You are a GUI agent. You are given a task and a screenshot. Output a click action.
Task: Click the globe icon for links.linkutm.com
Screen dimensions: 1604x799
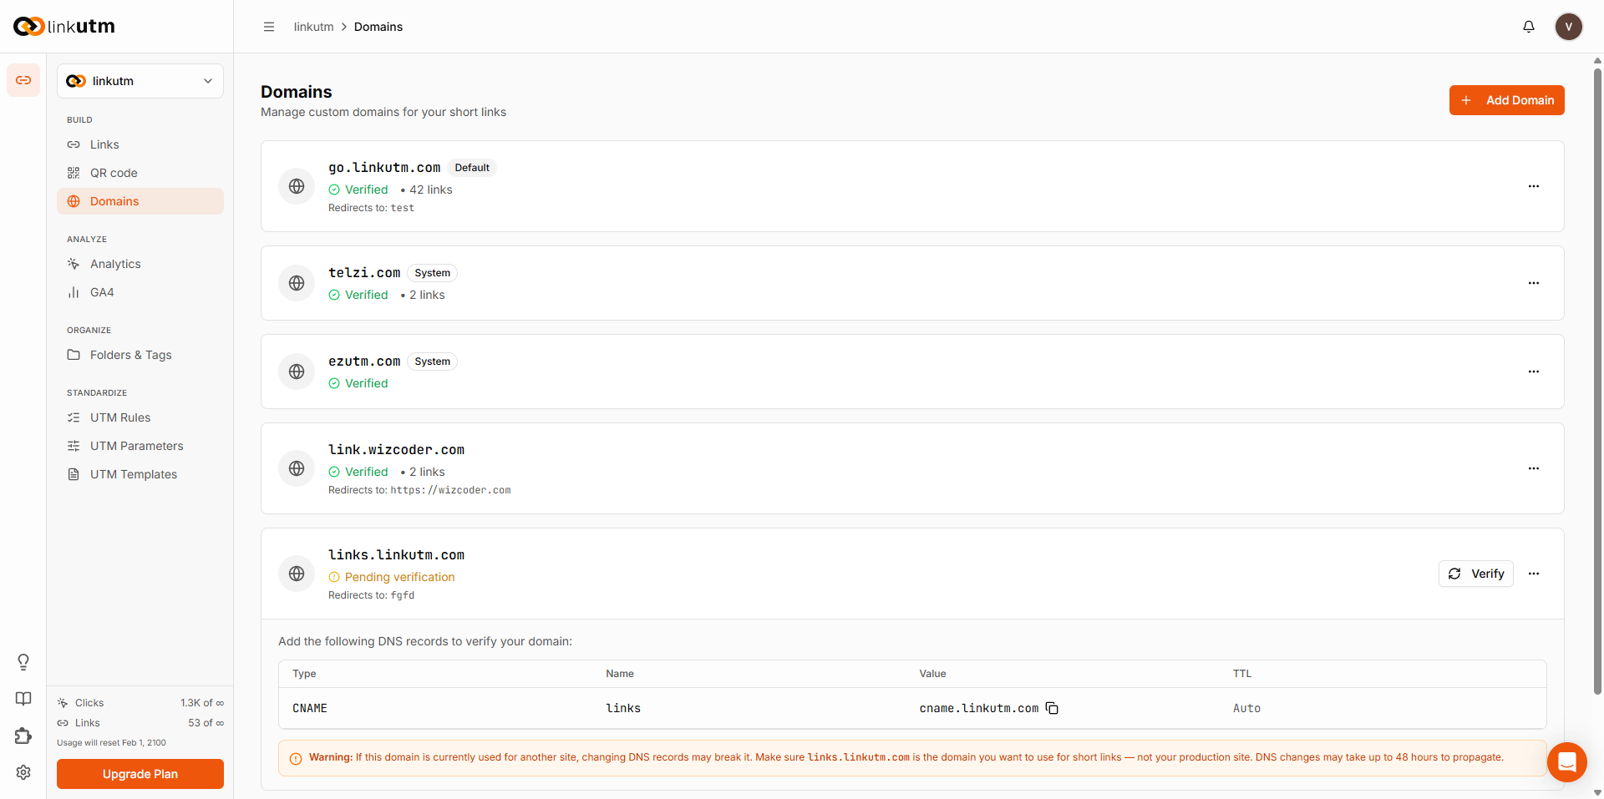(x=297, y=574)
